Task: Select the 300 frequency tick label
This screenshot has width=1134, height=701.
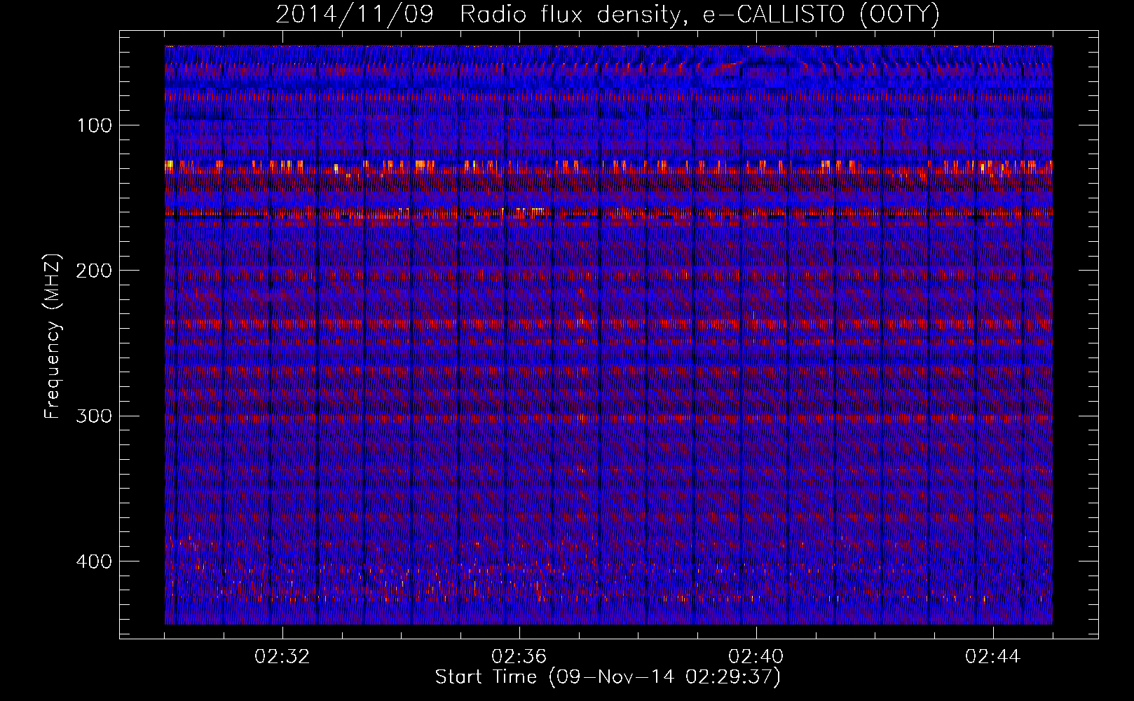Action: pyautogui.click(x=94, y=416)
